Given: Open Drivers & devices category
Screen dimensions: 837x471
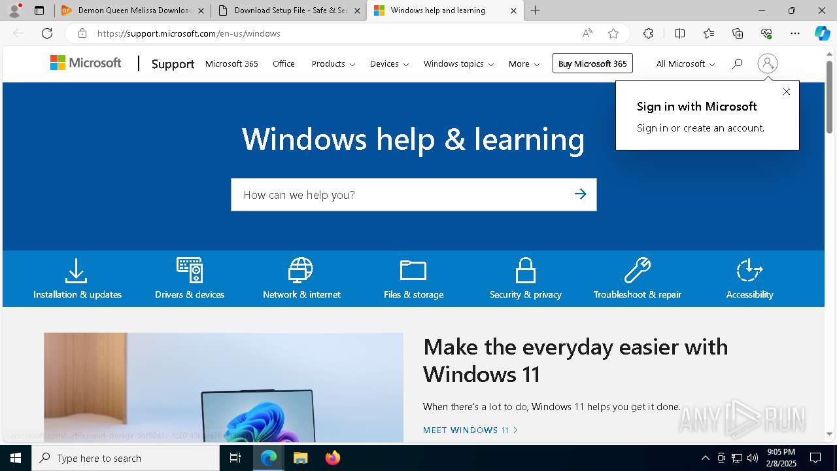Looking at the screenshot, I should coord(190,279).
